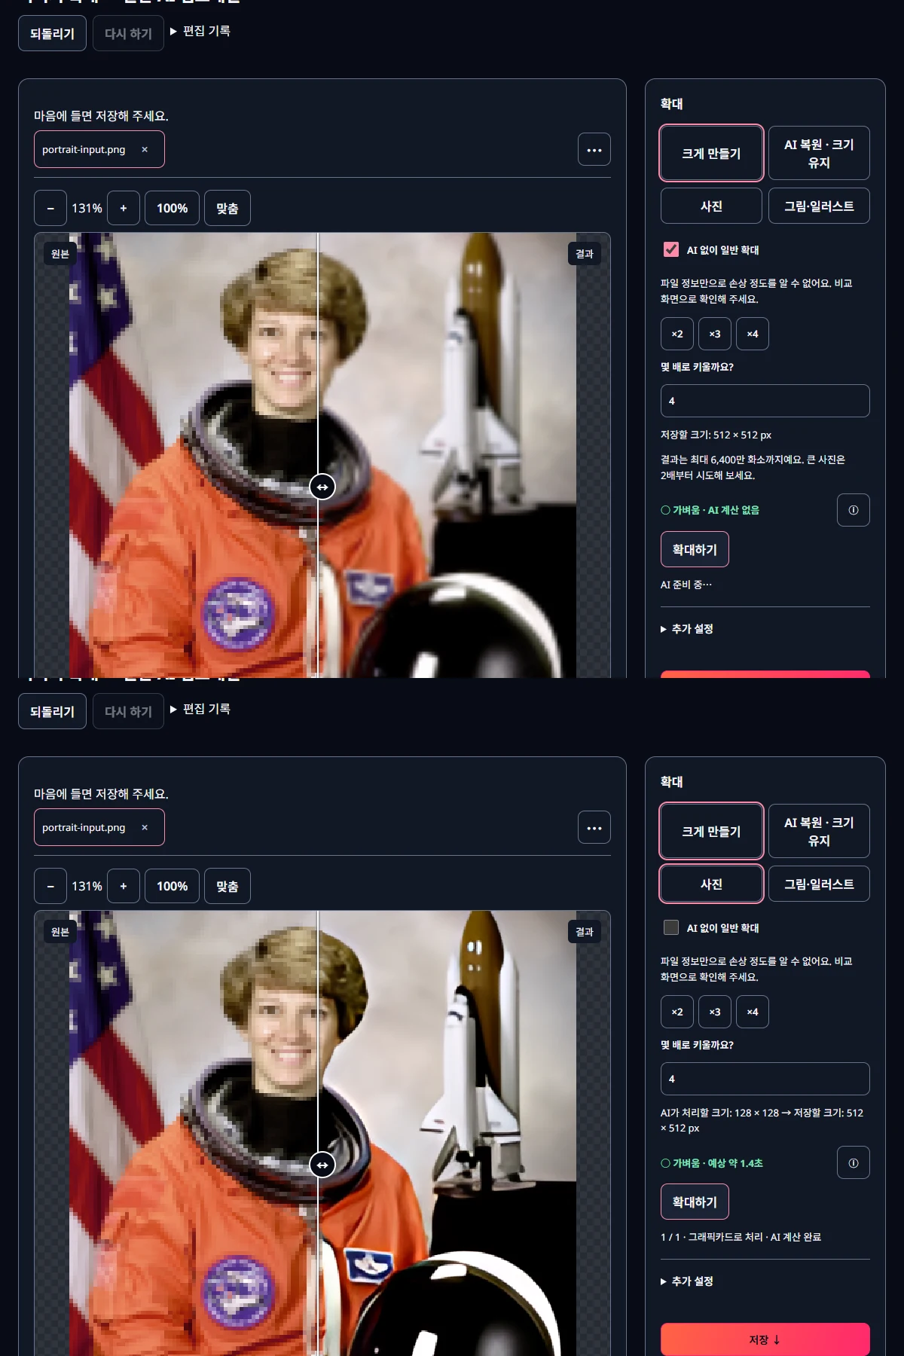Remove portrait-input.png chip in lower capture

click(145, 828)
